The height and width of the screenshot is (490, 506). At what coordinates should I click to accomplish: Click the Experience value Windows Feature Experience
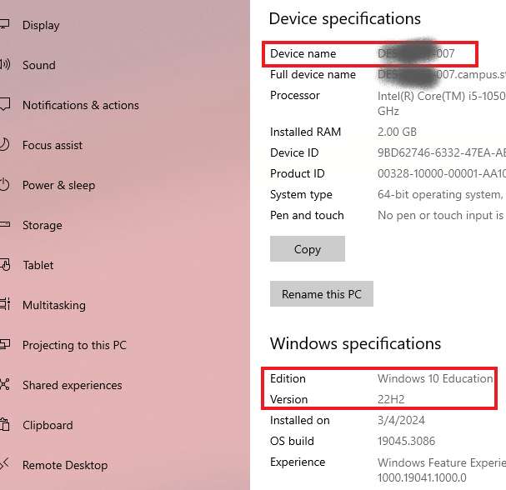[x=442, y=470]
